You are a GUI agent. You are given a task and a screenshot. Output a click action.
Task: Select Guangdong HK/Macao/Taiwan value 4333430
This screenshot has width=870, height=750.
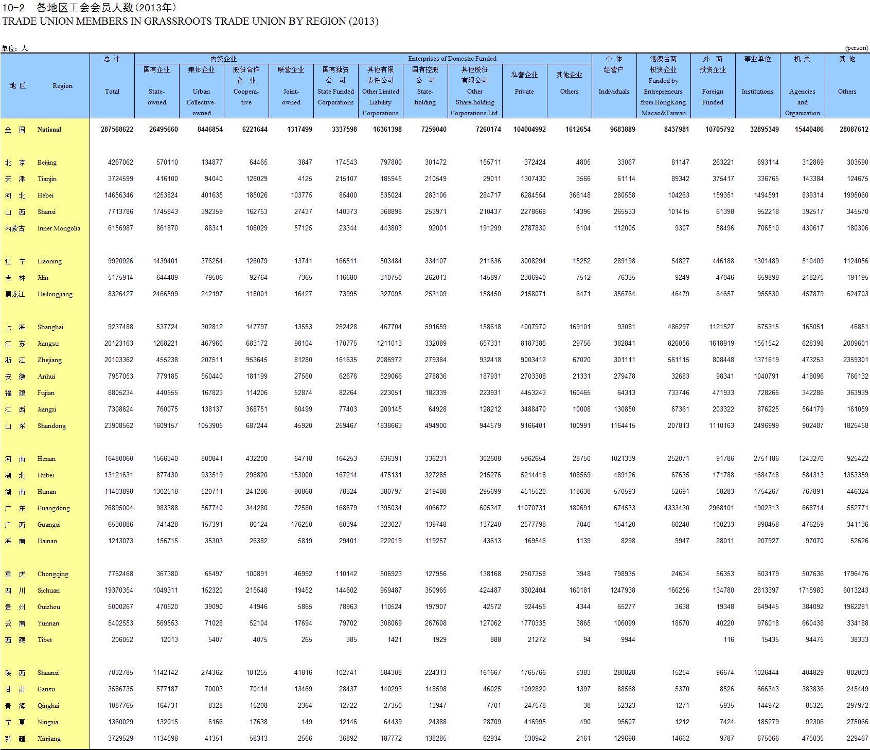pyautogui.click(x=677, y=508)
